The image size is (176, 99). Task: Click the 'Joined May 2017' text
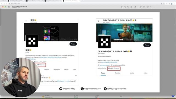[41, 62]
